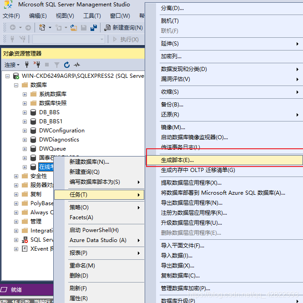
Task: Collapse the 数据库 folder node
Action: 16,85
